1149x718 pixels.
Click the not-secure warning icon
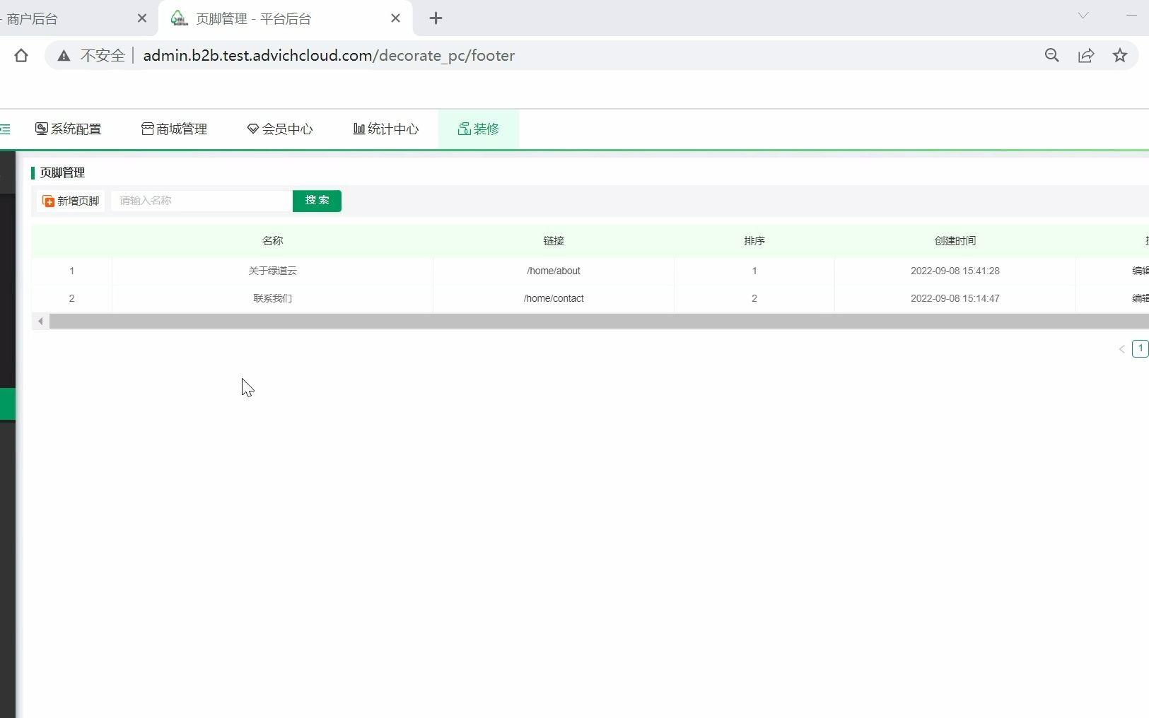64,56
